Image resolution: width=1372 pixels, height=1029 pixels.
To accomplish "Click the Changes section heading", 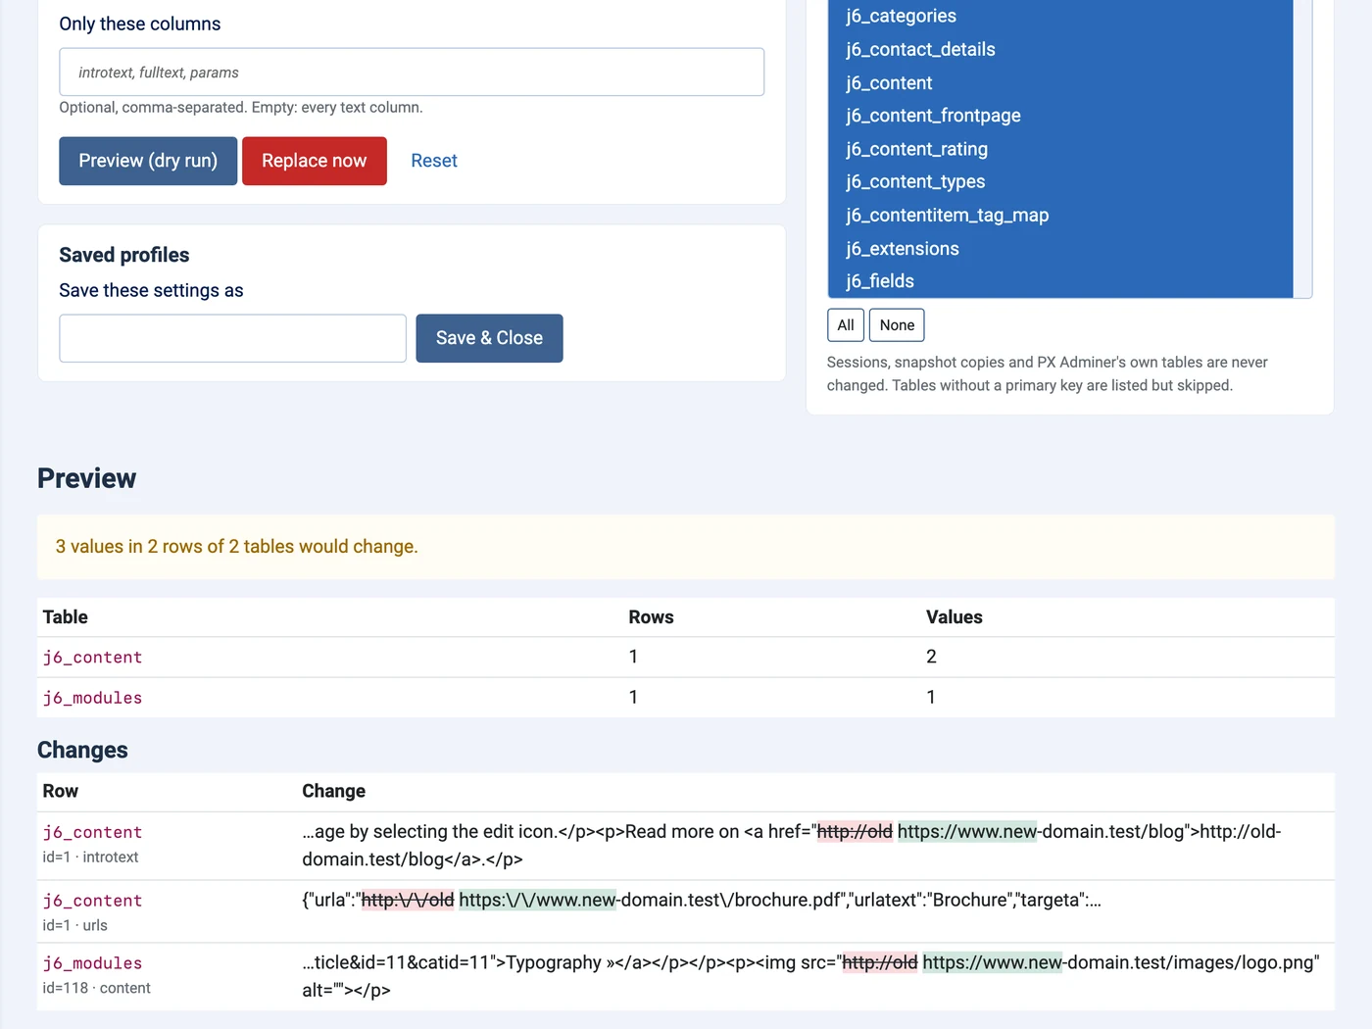I will 82,750.
